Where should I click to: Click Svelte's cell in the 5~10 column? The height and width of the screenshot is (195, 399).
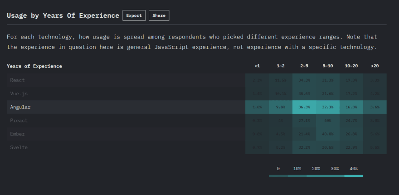point(327,147)
